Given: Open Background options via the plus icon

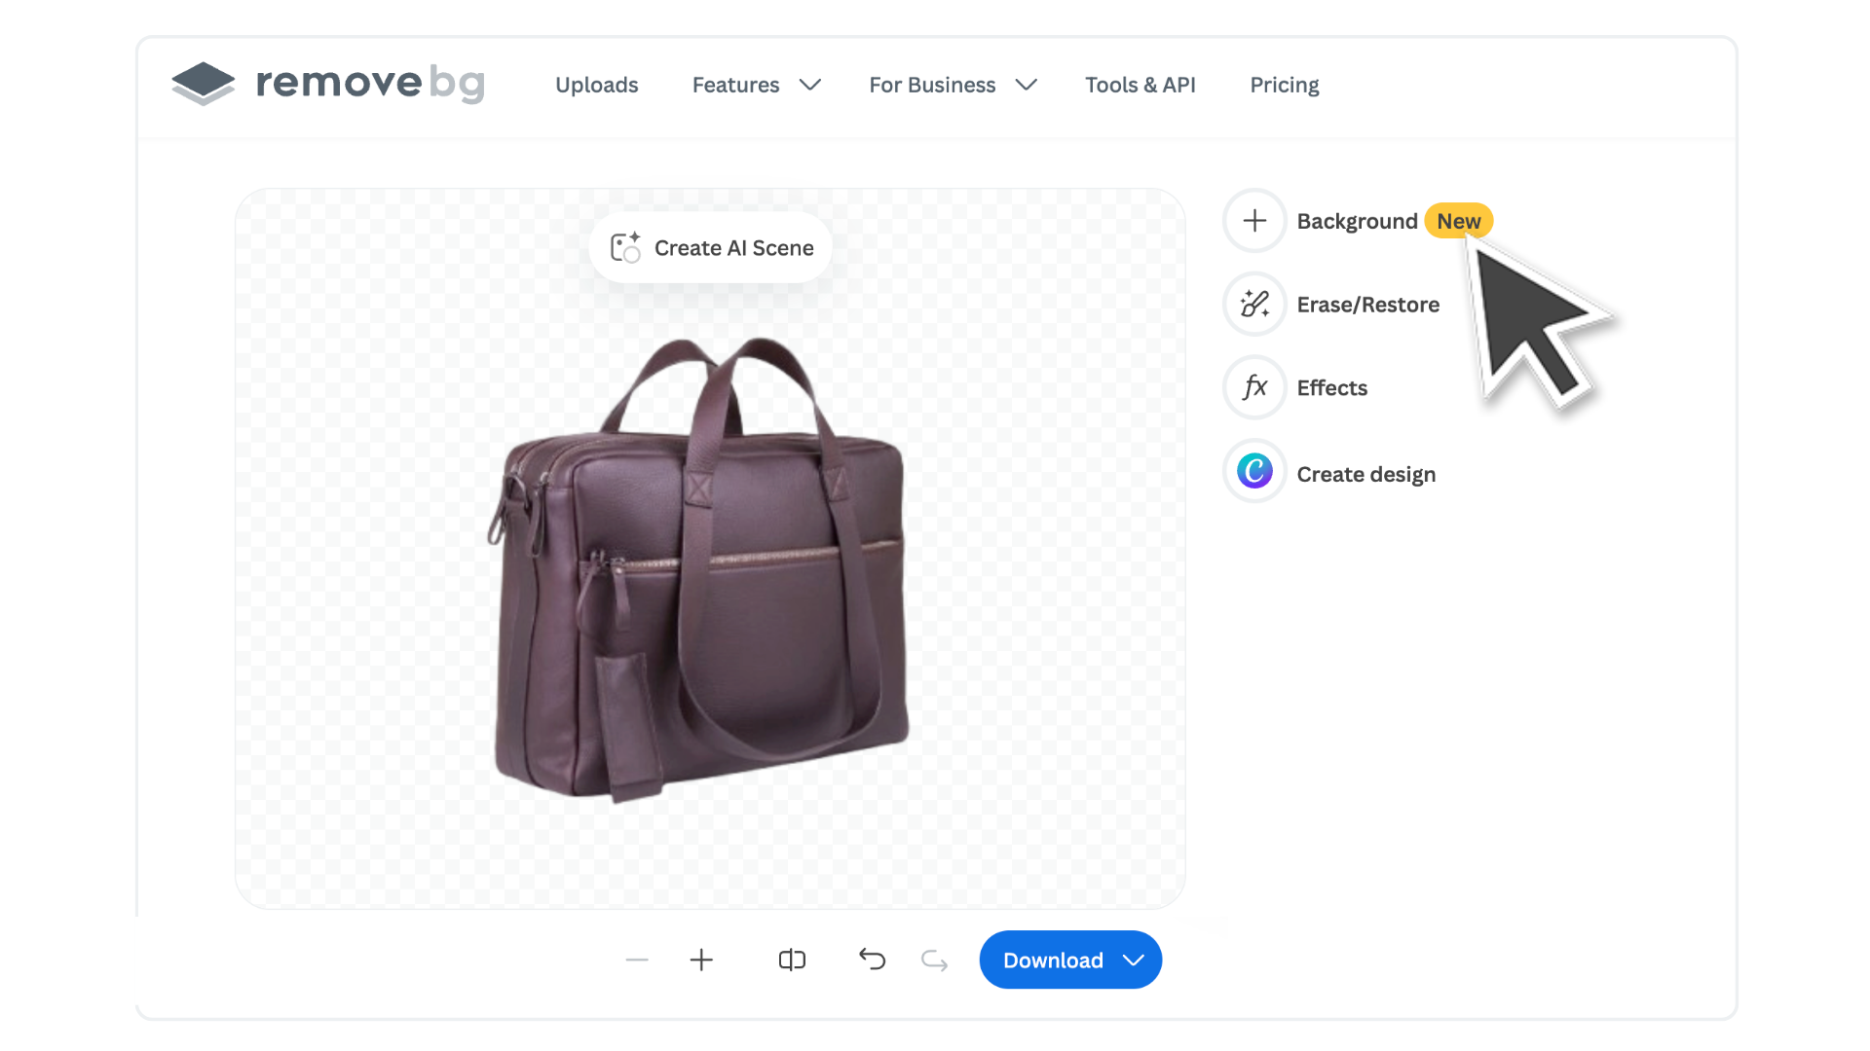Looking at the screenshot, I should pos(1254,220).
